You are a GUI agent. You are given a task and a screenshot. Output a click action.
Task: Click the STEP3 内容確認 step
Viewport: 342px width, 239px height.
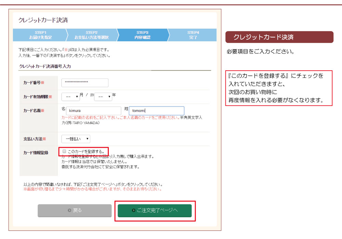point(142,35)
